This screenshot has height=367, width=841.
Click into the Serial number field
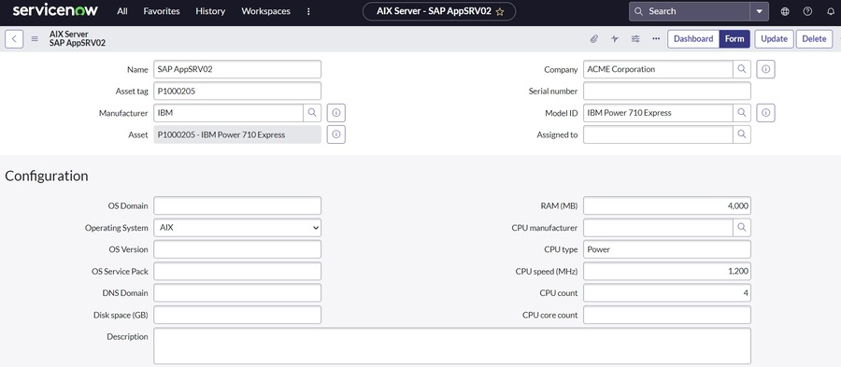[x=666, y=92]
